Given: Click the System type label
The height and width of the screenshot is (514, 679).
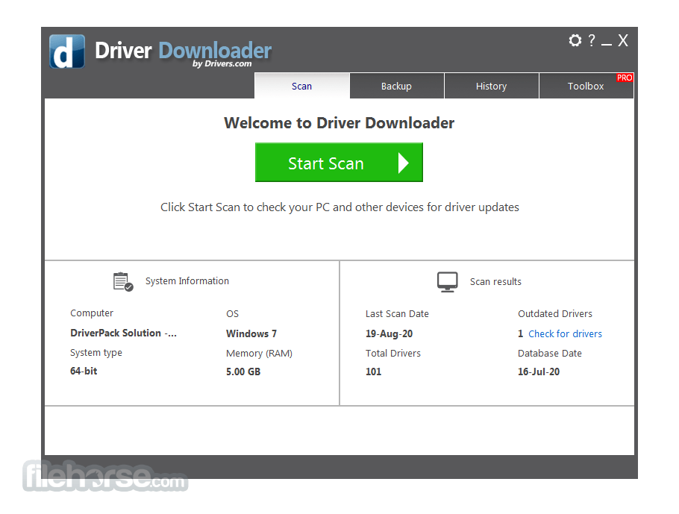Looking at the screenshot, I should tap(96, 353).
